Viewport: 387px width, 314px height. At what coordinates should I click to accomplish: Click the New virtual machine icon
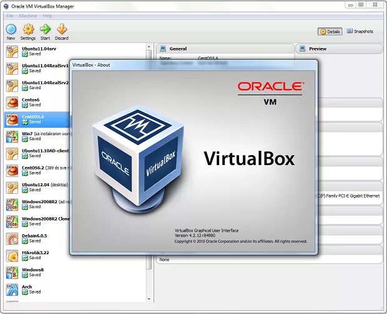(11, 29)
